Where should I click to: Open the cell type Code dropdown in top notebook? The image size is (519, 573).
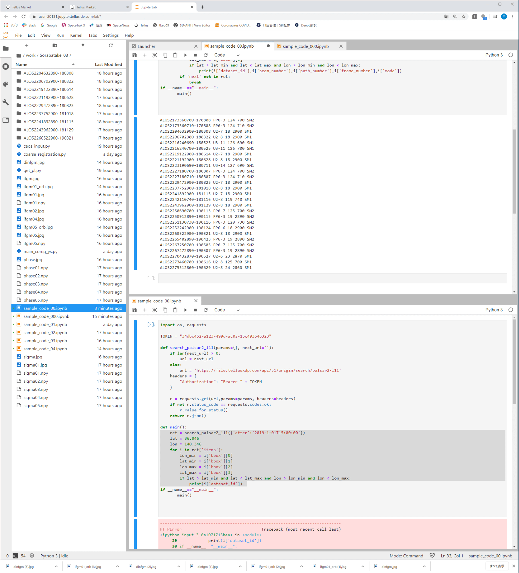click(x=227, y=55)
